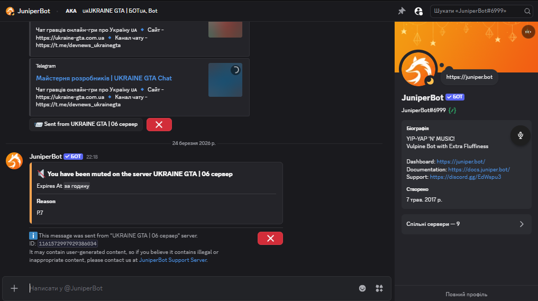Viewport: 538px width, 301px height.
Task: Click JuniperBot avatar icon in top header
Action: [10, 11]
